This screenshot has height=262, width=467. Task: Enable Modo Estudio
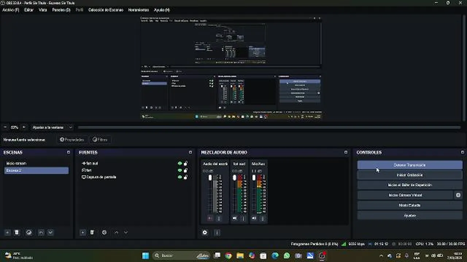point(410,205)
